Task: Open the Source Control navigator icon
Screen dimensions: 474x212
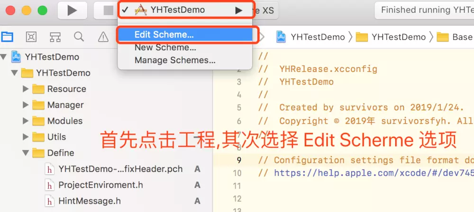Action: (31, 37)
